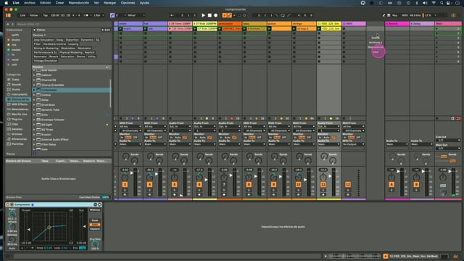Launch the strings clip
The height and width of the screenshot is (261, 464).
coord(294,29)
